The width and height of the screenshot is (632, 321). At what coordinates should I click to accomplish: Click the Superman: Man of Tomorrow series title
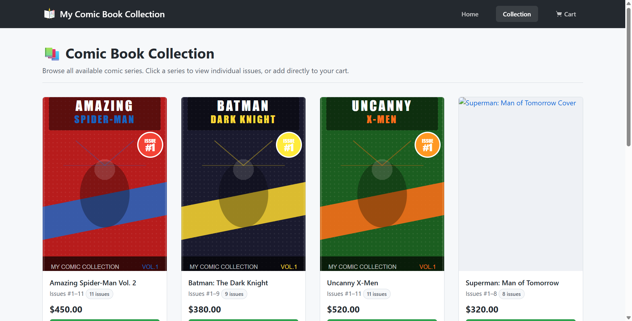(512, 283)
